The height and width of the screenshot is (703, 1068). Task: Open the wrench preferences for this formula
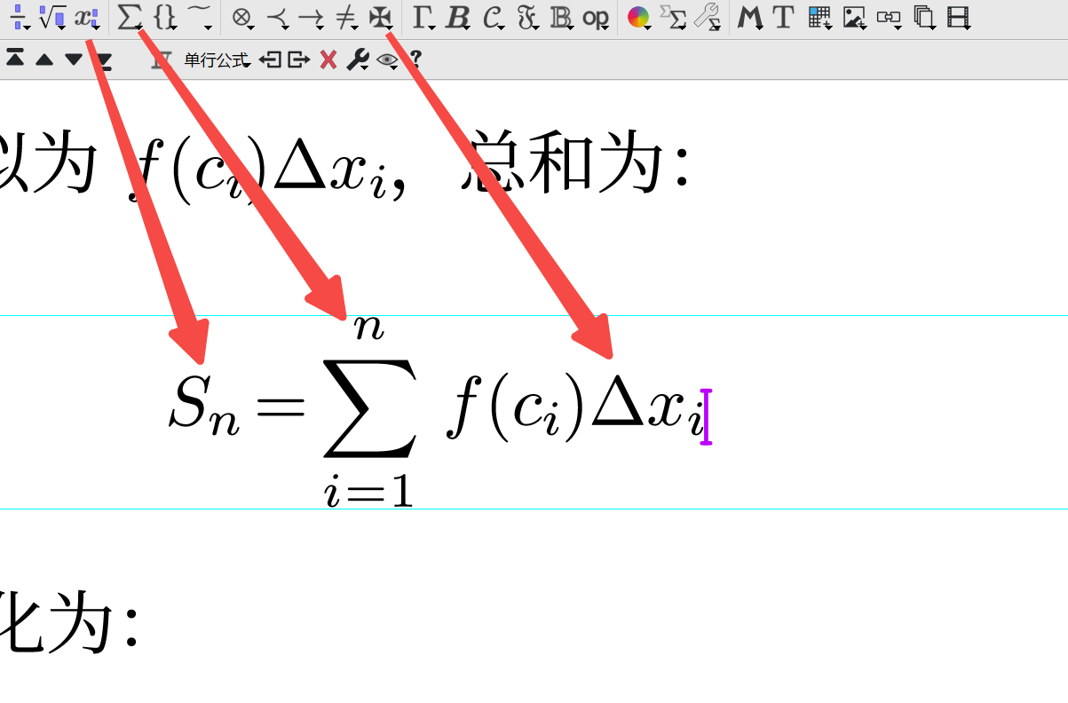(x=357, y=59)
